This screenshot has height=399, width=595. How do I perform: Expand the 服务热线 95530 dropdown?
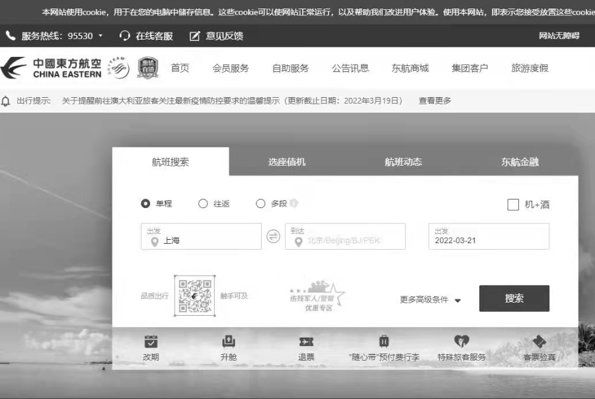(x=100, y=36)
